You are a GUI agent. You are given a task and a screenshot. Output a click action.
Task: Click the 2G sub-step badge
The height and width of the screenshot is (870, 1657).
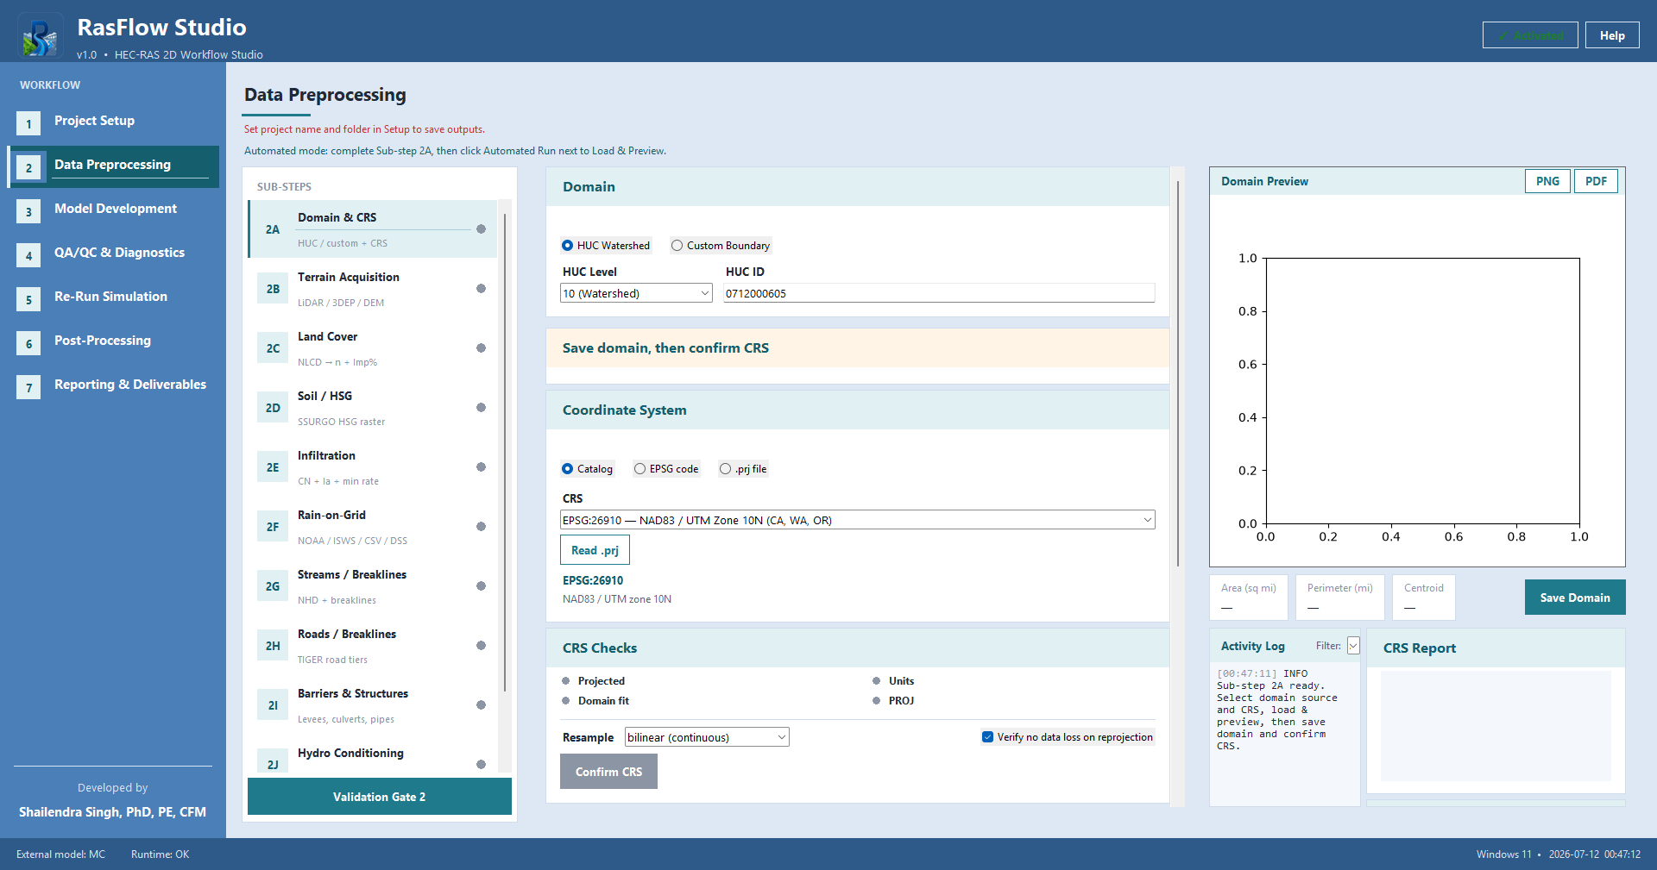click(x=273, y=586)
